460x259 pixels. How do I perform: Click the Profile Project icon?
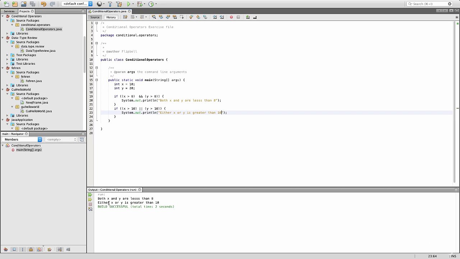click(151, 4)
